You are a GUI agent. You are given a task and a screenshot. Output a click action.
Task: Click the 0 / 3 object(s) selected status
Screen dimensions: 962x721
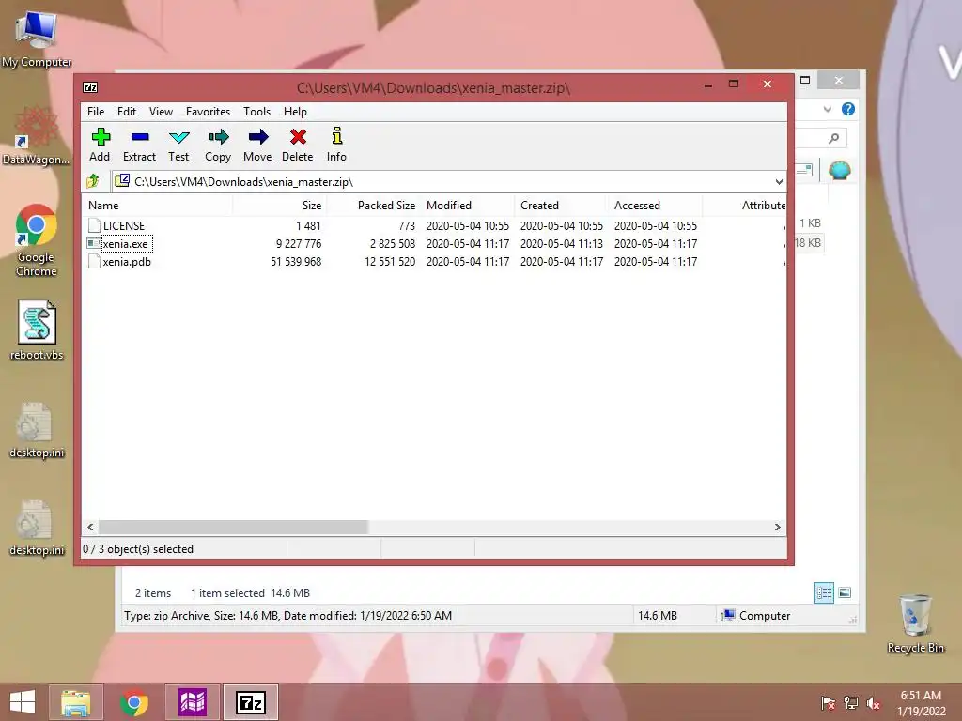point(138,548)
